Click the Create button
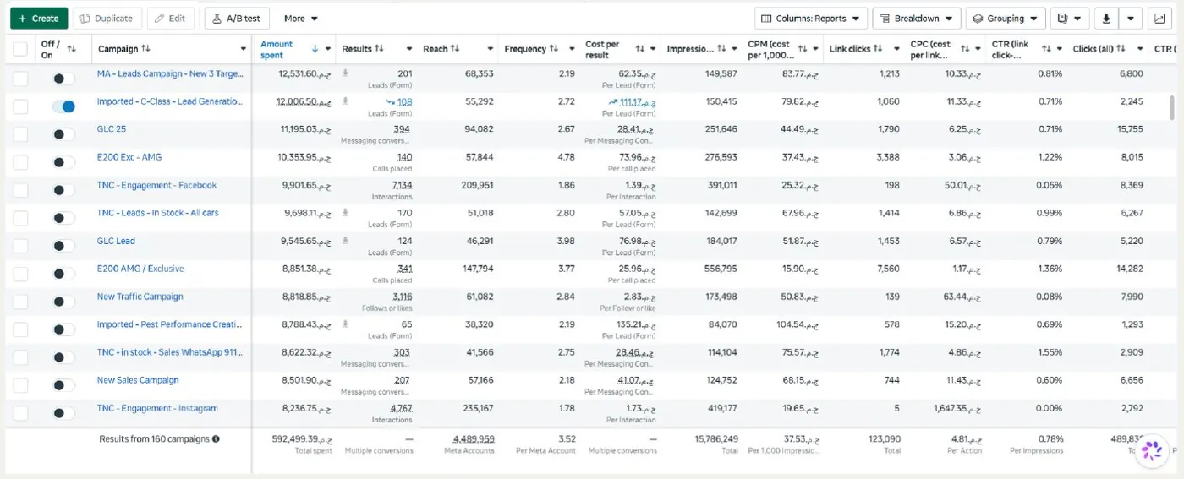Image resolution: width=1184 pixels, height=479 pixels. point(39,19)
